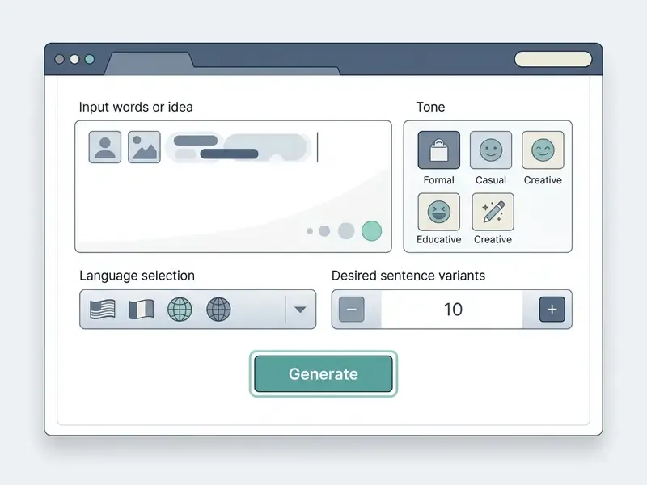Click the blurred text chip in input box

click(x=238, y=147)
